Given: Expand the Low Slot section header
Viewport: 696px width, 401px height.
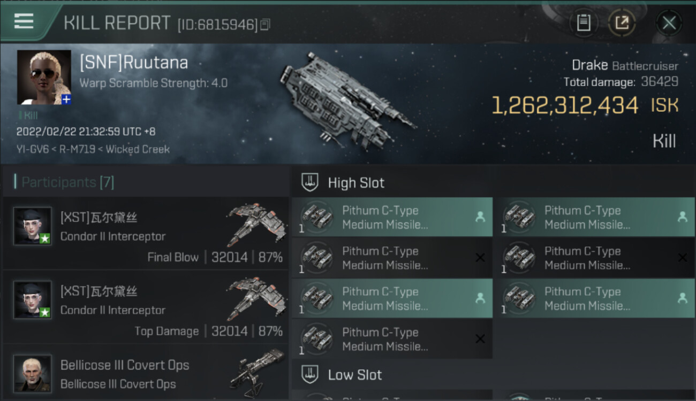Looking at the screenshot, I should (355, 375).
